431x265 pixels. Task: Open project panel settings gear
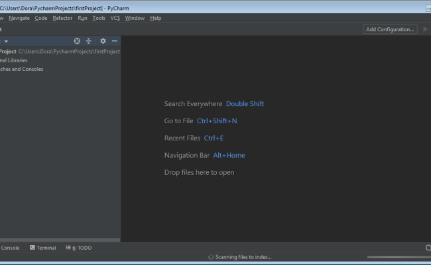[x=103, y=41]
